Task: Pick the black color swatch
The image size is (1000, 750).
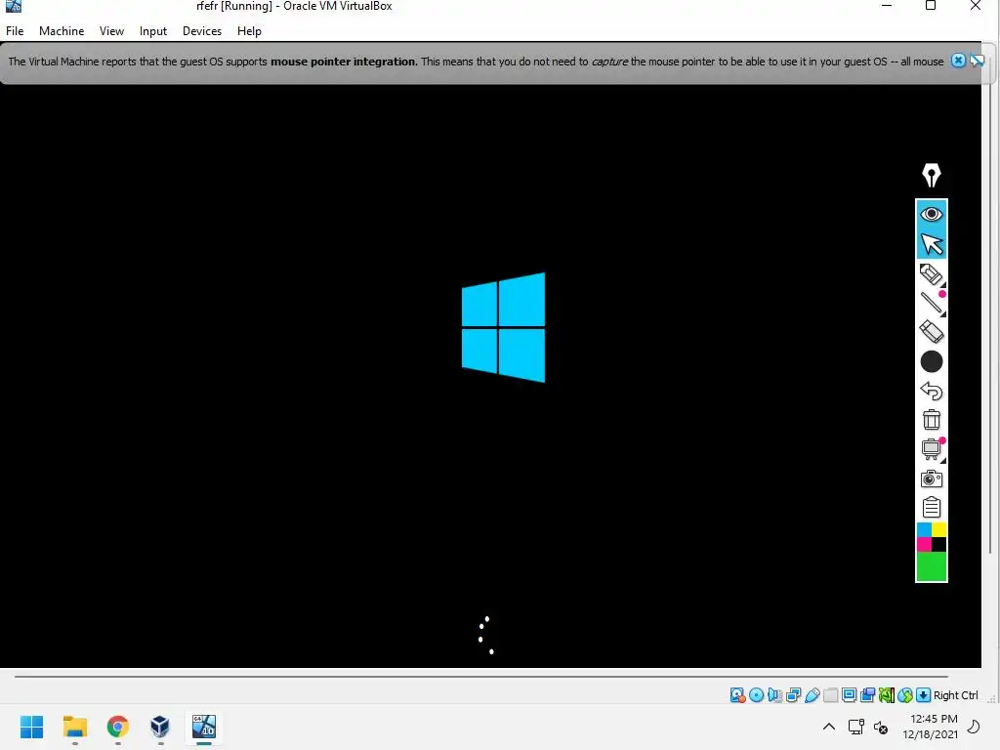Action: [x=938, y=545]
